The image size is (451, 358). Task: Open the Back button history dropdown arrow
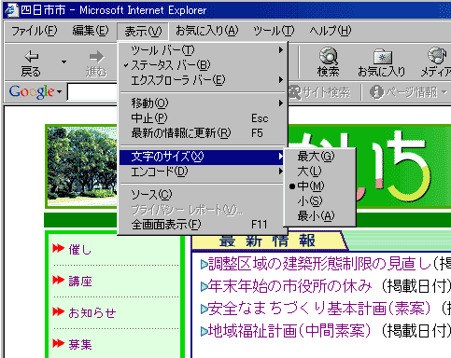[63, 62]
